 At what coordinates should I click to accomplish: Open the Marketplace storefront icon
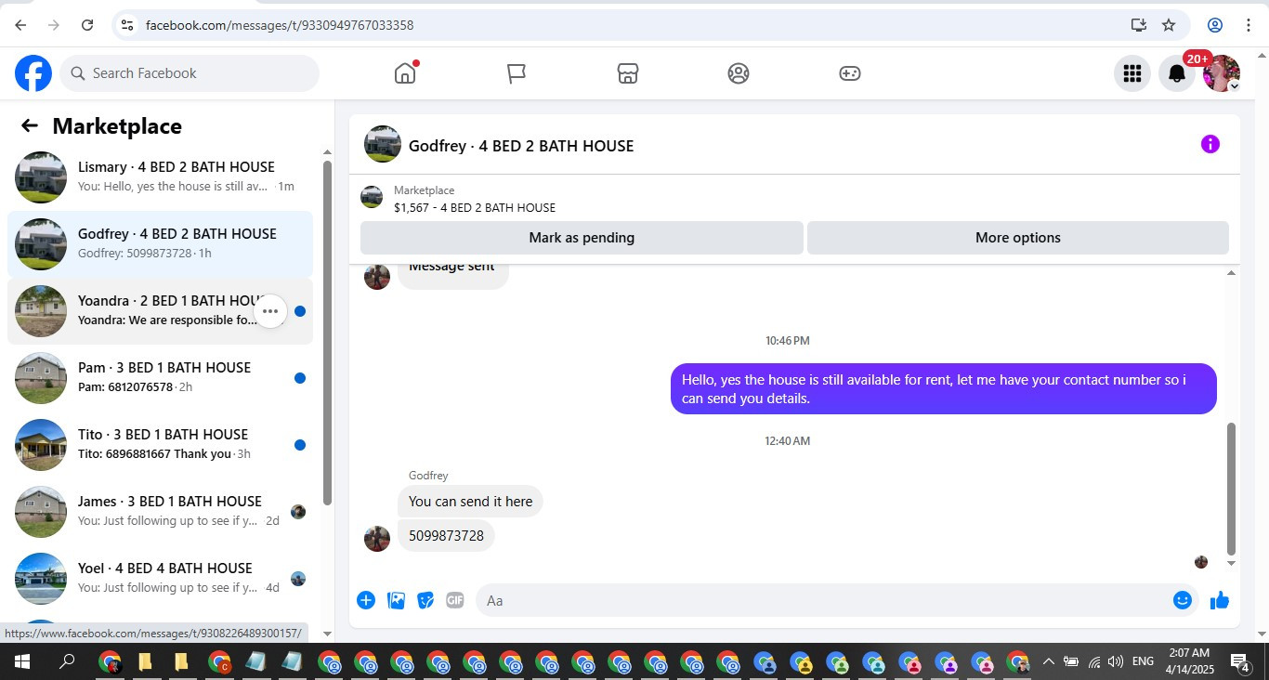[628, 73]
